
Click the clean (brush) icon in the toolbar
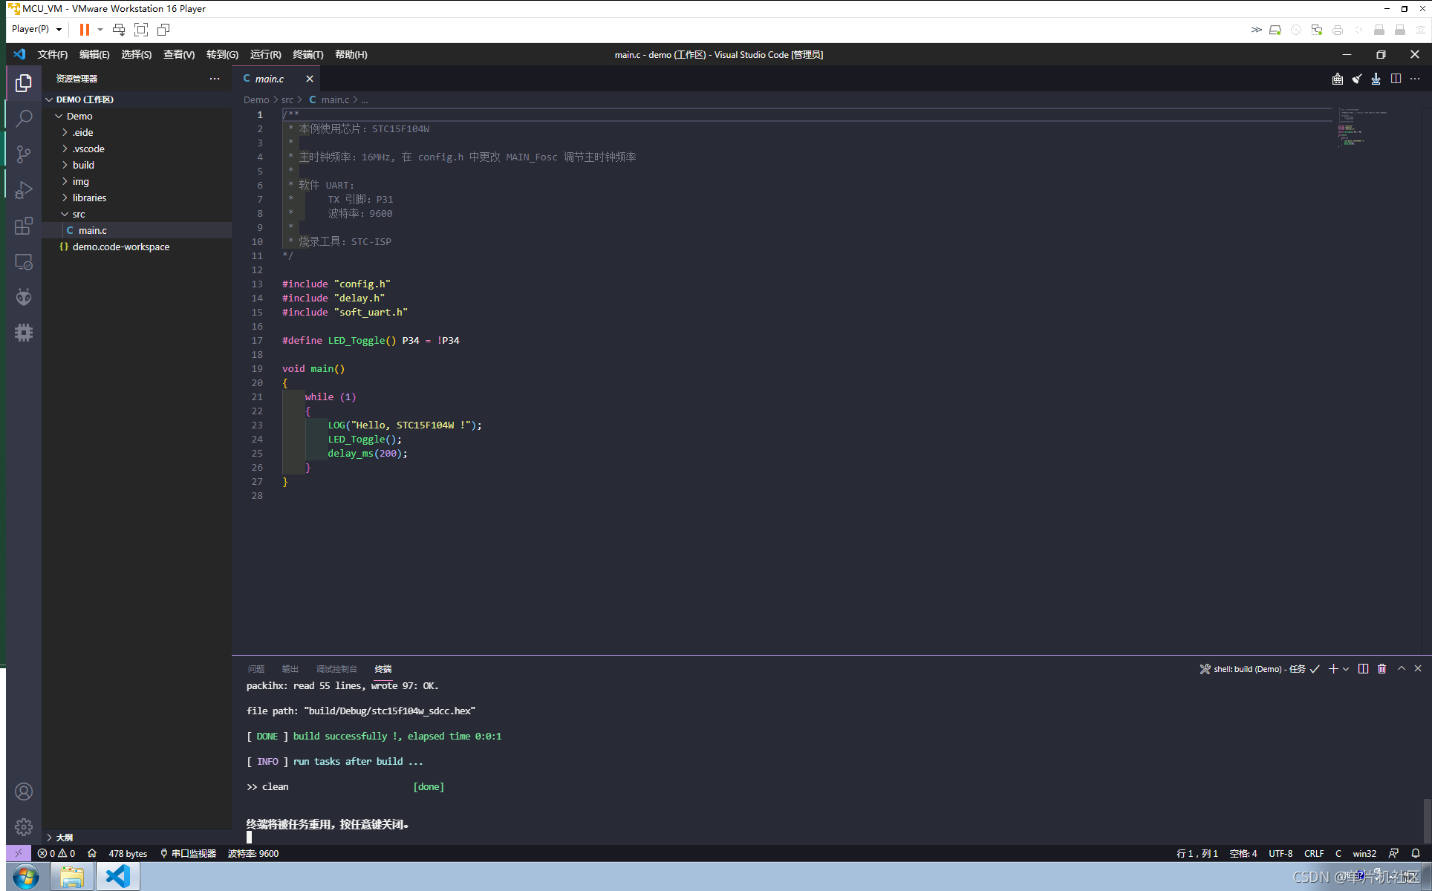1356,79
